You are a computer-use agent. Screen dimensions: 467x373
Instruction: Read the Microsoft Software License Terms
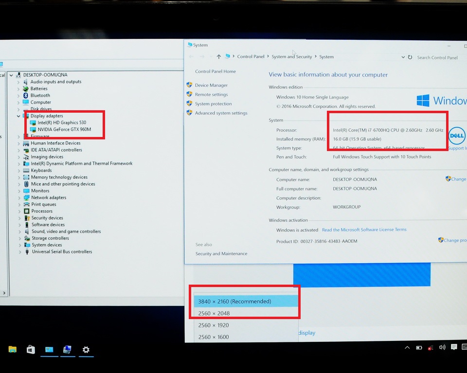point(364,230)
